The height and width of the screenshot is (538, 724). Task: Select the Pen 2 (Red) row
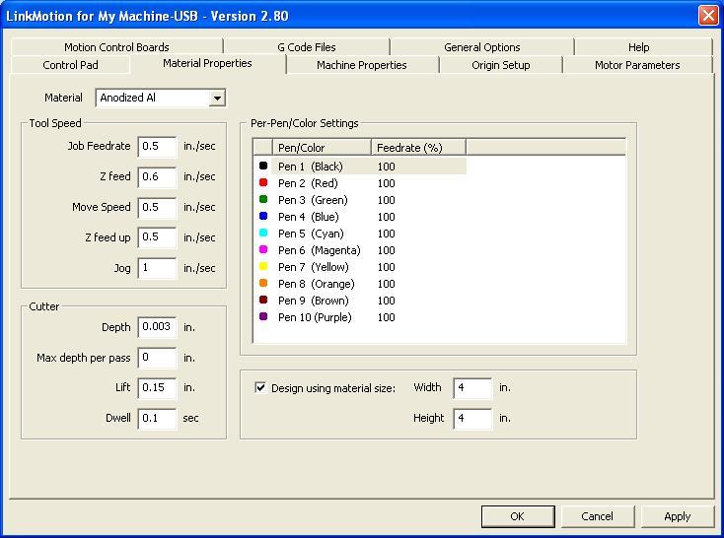(x=360, y=183)
